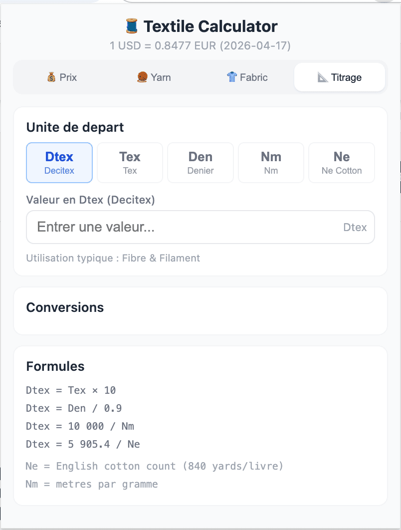The image size is (401, 530).
Task: Click the thread spool icon in the title
Action: click(x=132, y=25)
